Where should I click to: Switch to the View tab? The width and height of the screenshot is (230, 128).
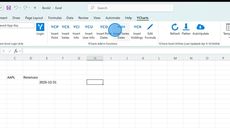click(x=97, y=18)
